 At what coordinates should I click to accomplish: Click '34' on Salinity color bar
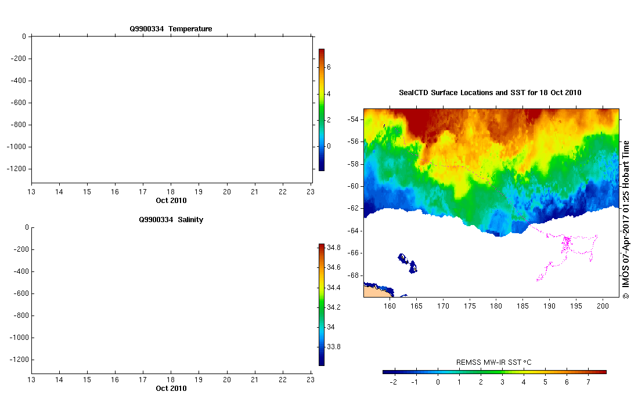331,327
